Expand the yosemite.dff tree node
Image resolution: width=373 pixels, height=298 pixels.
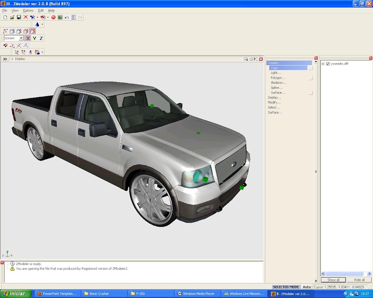click(x=323, y=64)
